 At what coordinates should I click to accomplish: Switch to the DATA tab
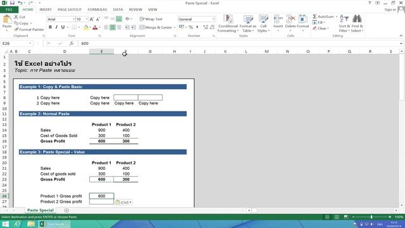tap(118, 9)
